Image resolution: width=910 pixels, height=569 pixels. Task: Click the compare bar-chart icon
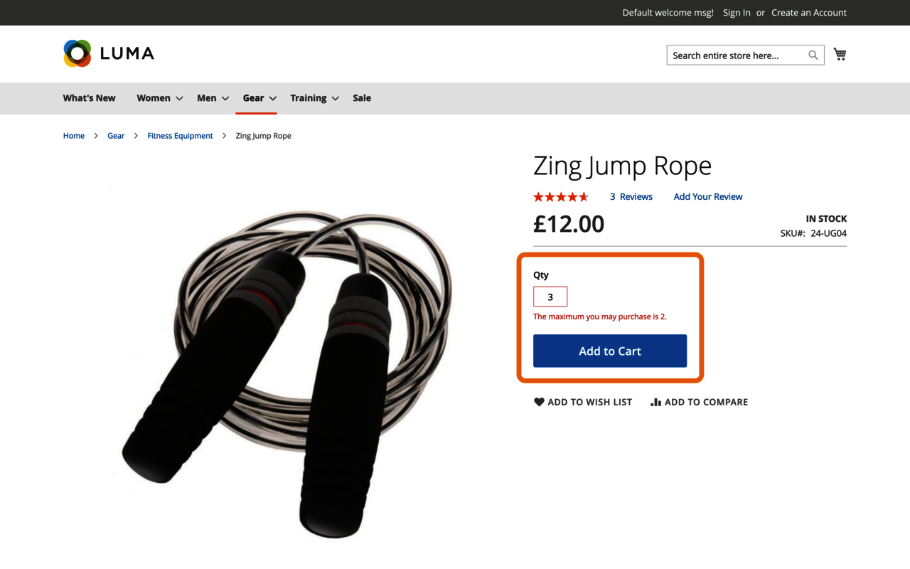click(655, 402)
